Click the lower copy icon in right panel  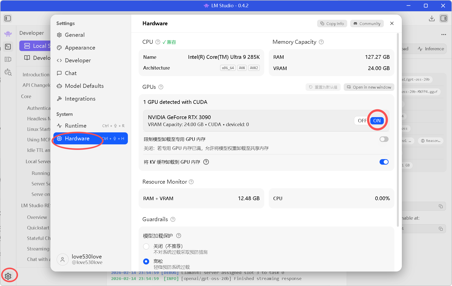point(440,229)
